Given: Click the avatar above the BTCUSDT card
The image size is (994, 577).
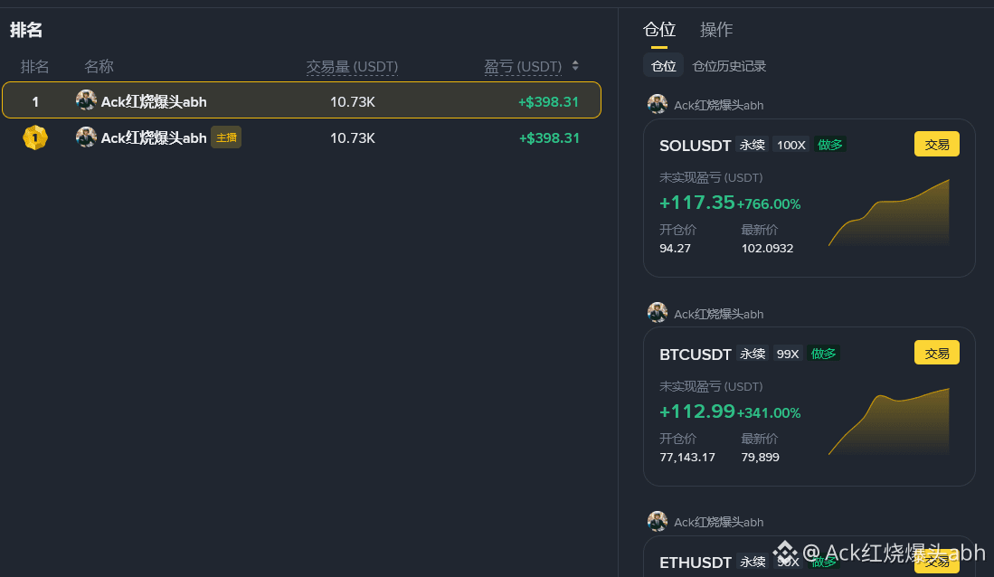Looking at the screenshot, I should (658, 313).
